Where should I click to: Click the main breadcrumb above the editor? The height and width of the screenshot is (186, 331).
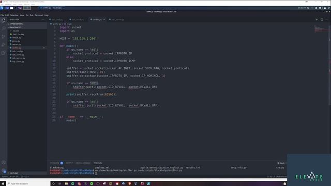[x=69, y=24]
